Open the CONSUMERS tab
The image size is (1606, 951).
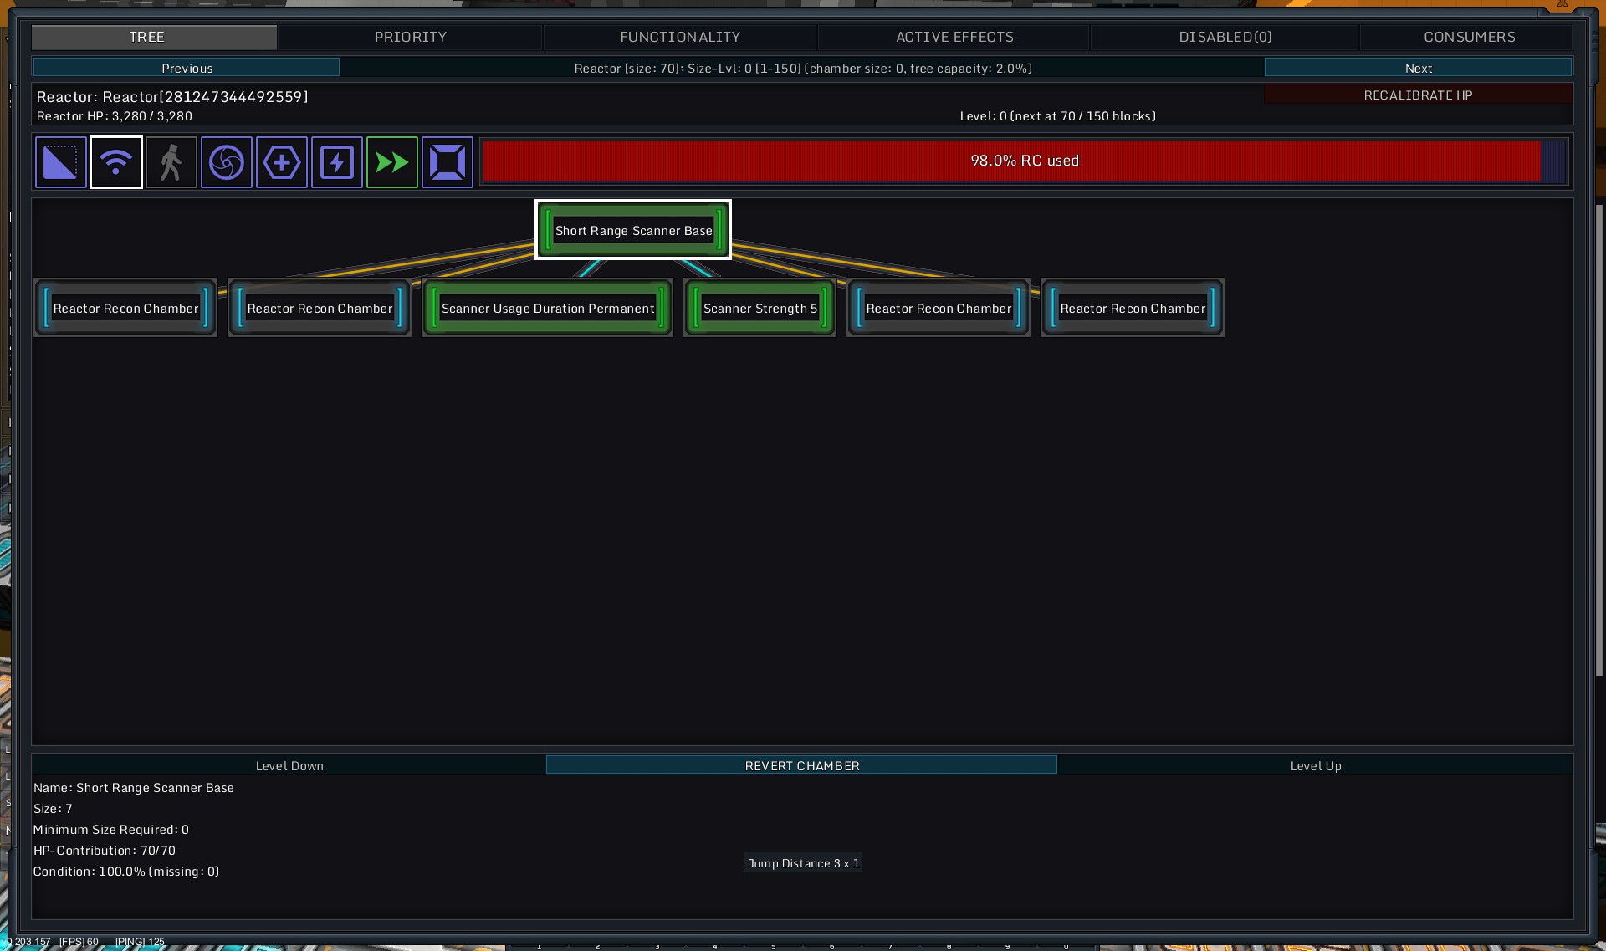tap(1469, 37)
